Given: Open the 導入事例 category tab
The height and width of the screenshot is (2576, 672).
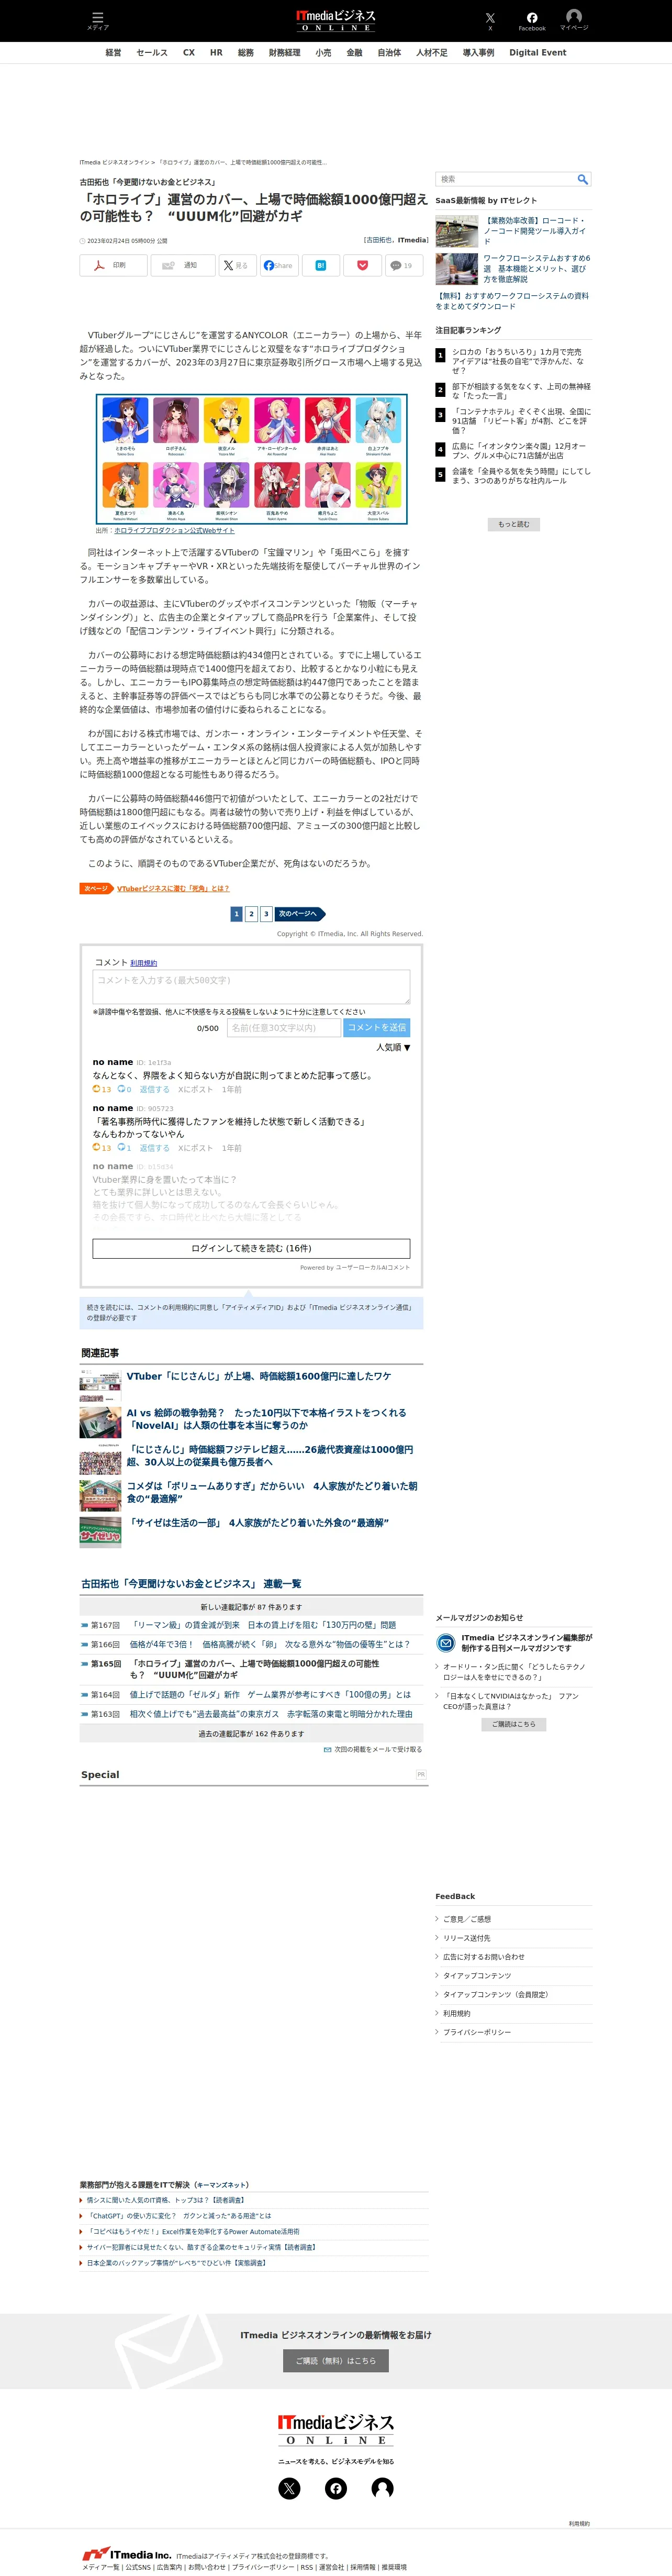Looking at the screenshot, I should (x=478, y=53).
